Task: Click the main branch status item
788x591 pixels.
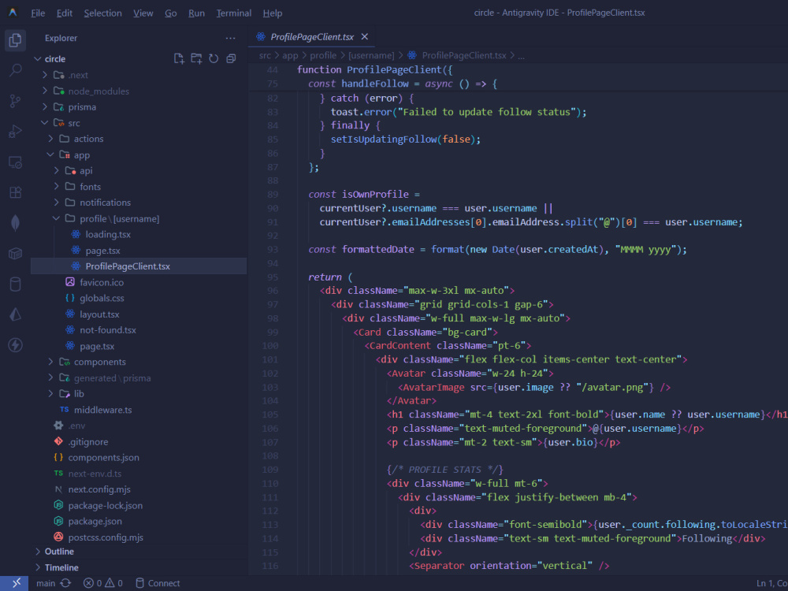Action: tap(46, 583)
